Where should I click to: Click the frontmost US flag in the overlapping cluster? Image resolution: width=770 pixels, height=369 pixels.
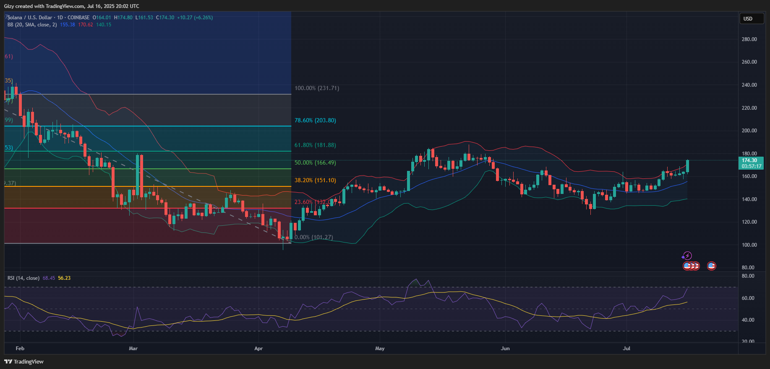[x=687, y=266]
